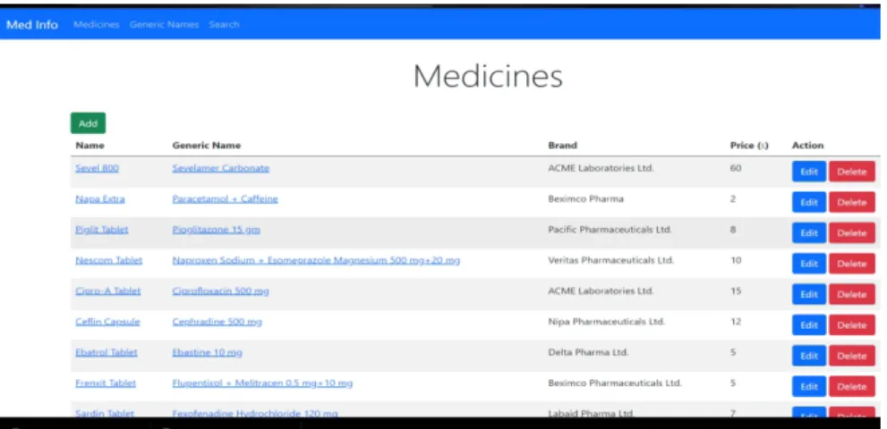The height and width of the screenshot is (429, 887).
Task: Delete the Ceflin Capsule row
Action: point(851,325)
